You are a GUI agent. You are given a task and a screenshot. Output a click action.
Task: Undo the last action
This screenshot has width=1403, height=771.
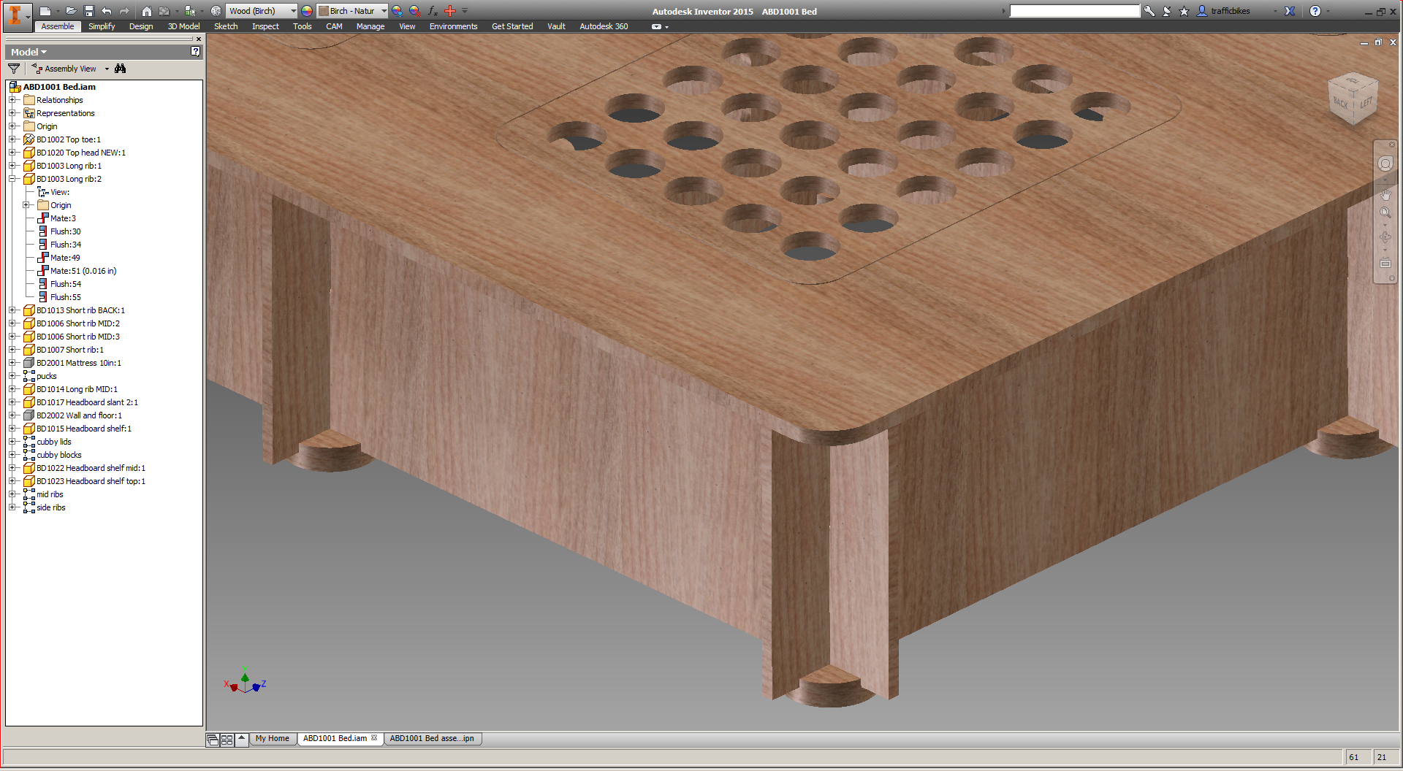107,11
